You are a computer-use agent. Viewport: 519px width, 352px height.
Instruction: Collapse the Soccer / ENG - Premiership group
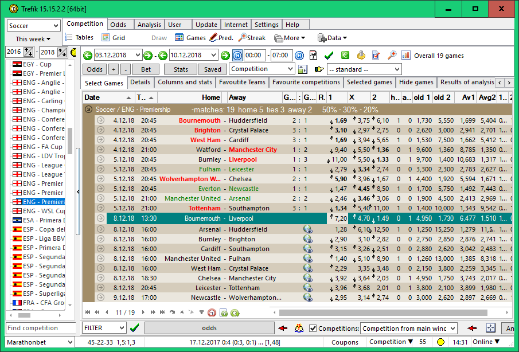coord(89,109)
